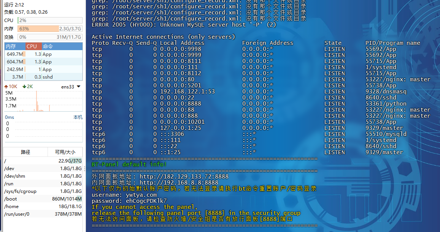
Task: Click the green BT-Panel default info! line
Action: coord(129,164)
